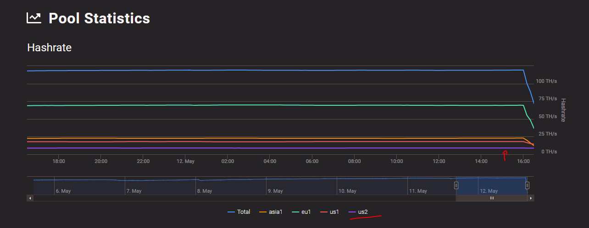Click the navigator scrollbar thumb grip
The image size is (589, 228).
492,198
